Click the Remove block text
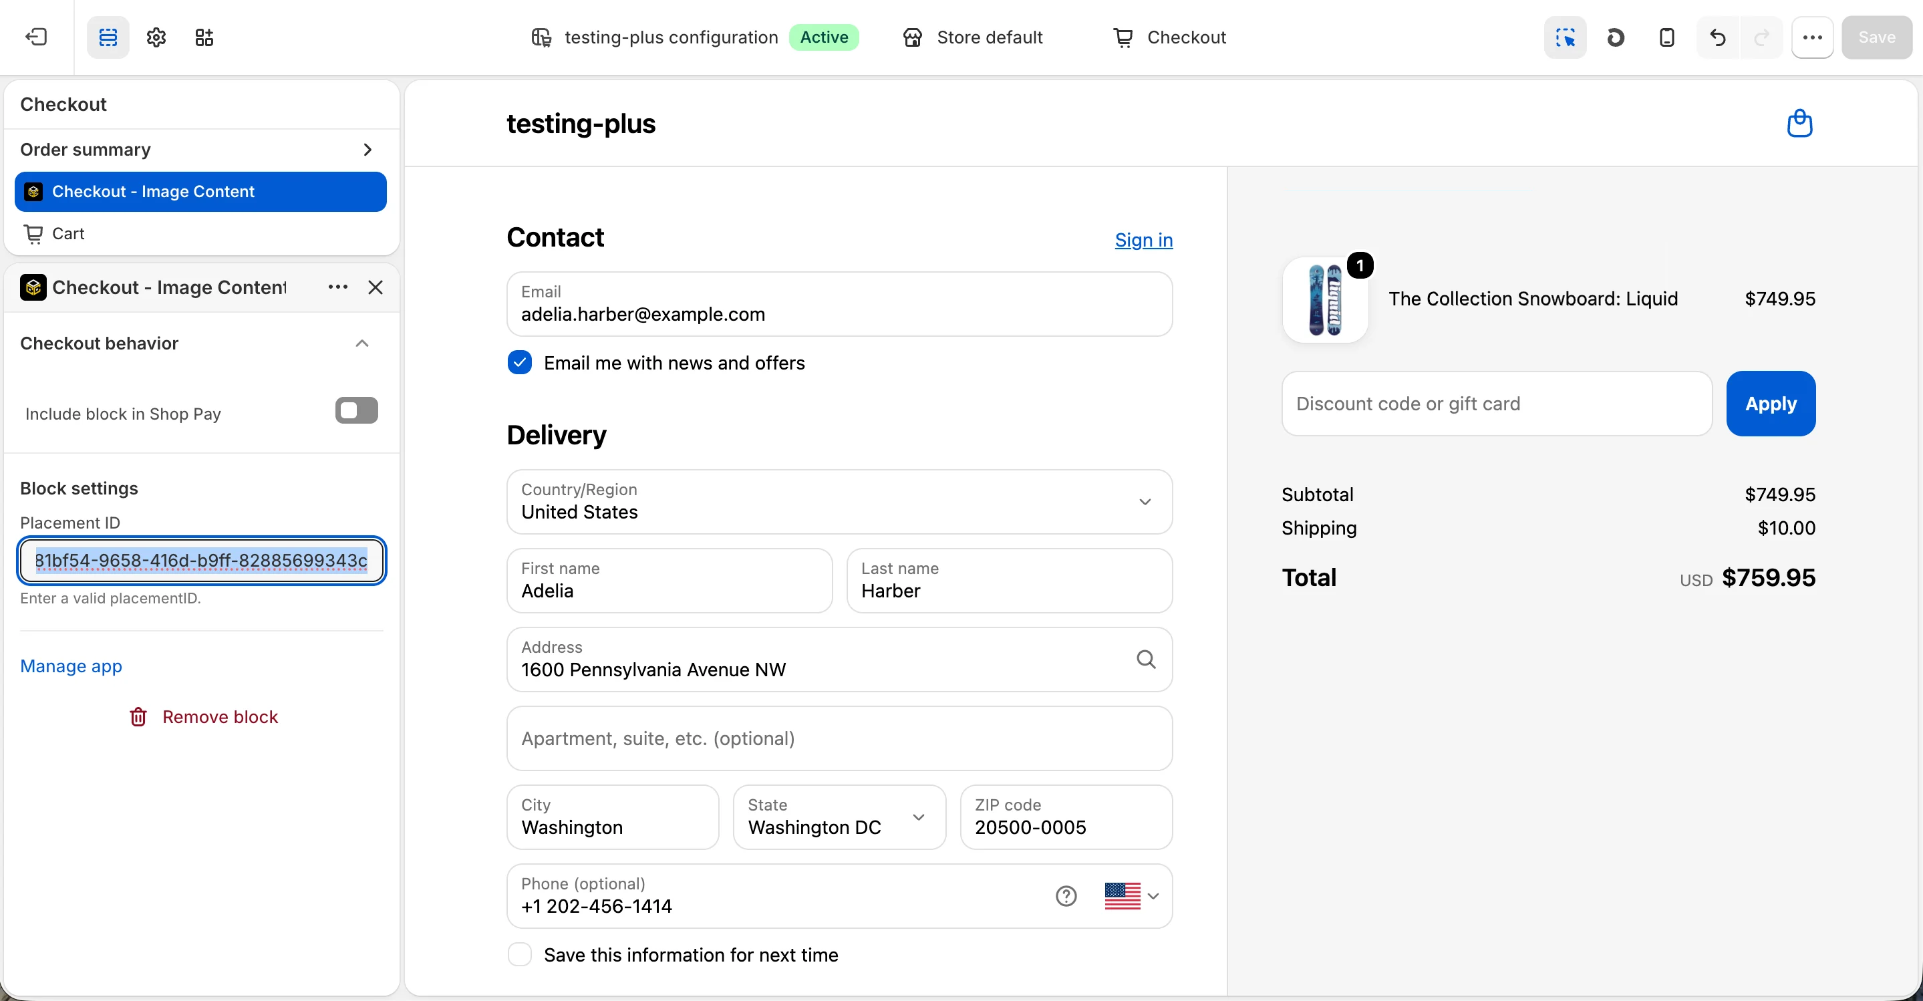 tap(220, 716)
